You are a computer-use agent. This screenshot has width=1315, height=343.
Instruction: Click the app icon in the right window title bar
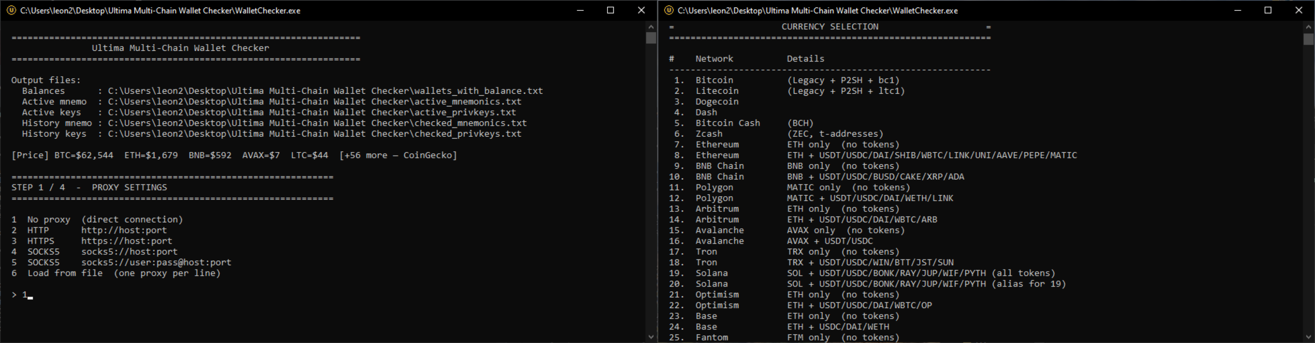(669, 10)
